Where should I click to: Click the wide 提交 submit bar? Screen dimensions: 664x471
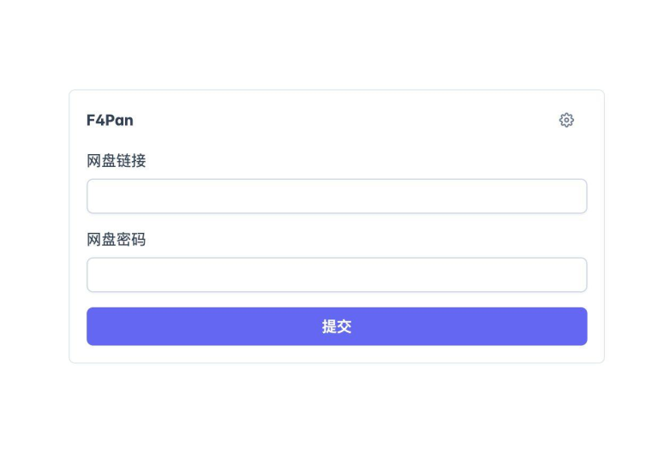coord(337,326)
